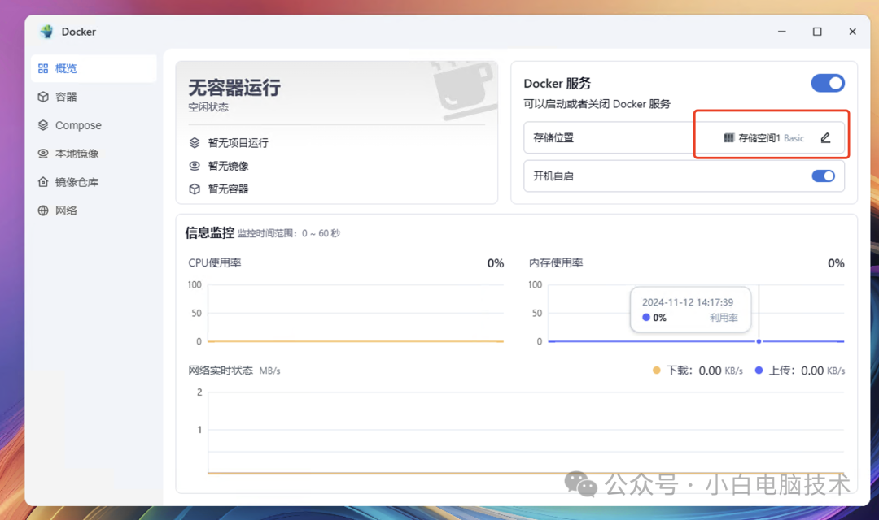Click the 存储位置 row label

point(553,137)
